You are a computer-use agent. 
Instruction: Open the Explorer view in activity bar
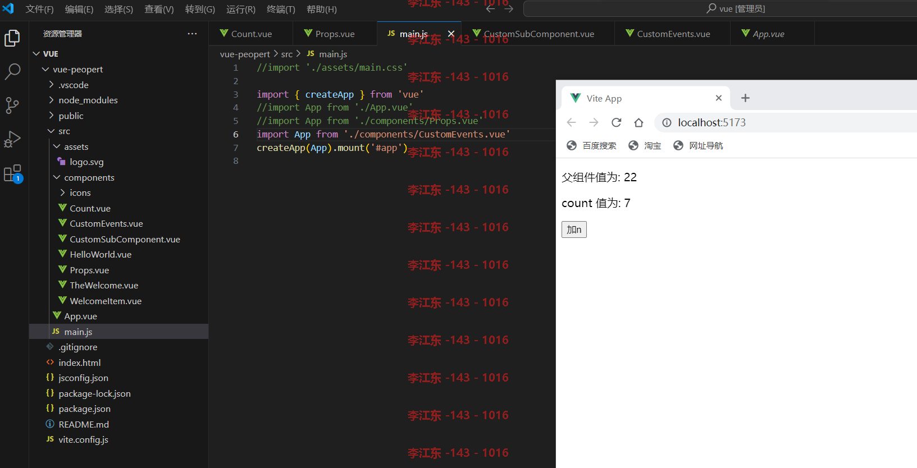click(12, 38)
